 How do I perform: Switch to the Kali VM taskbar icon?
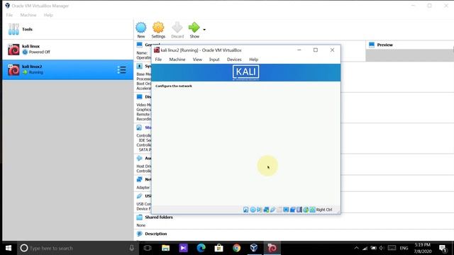click(272, 248)
